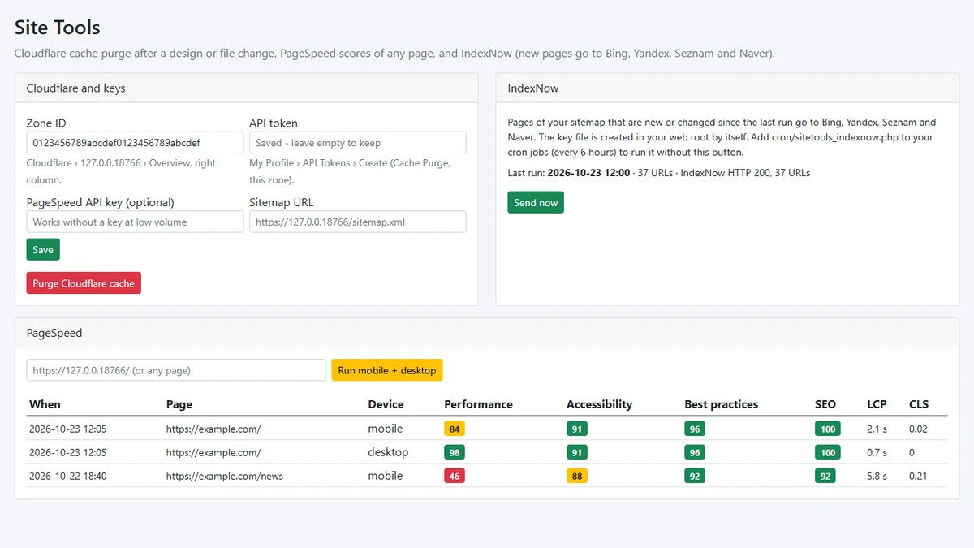Click the last run date 2026-10-23 12:00
The width and height of the screenshot is (974, 548).
pos(588,173)
